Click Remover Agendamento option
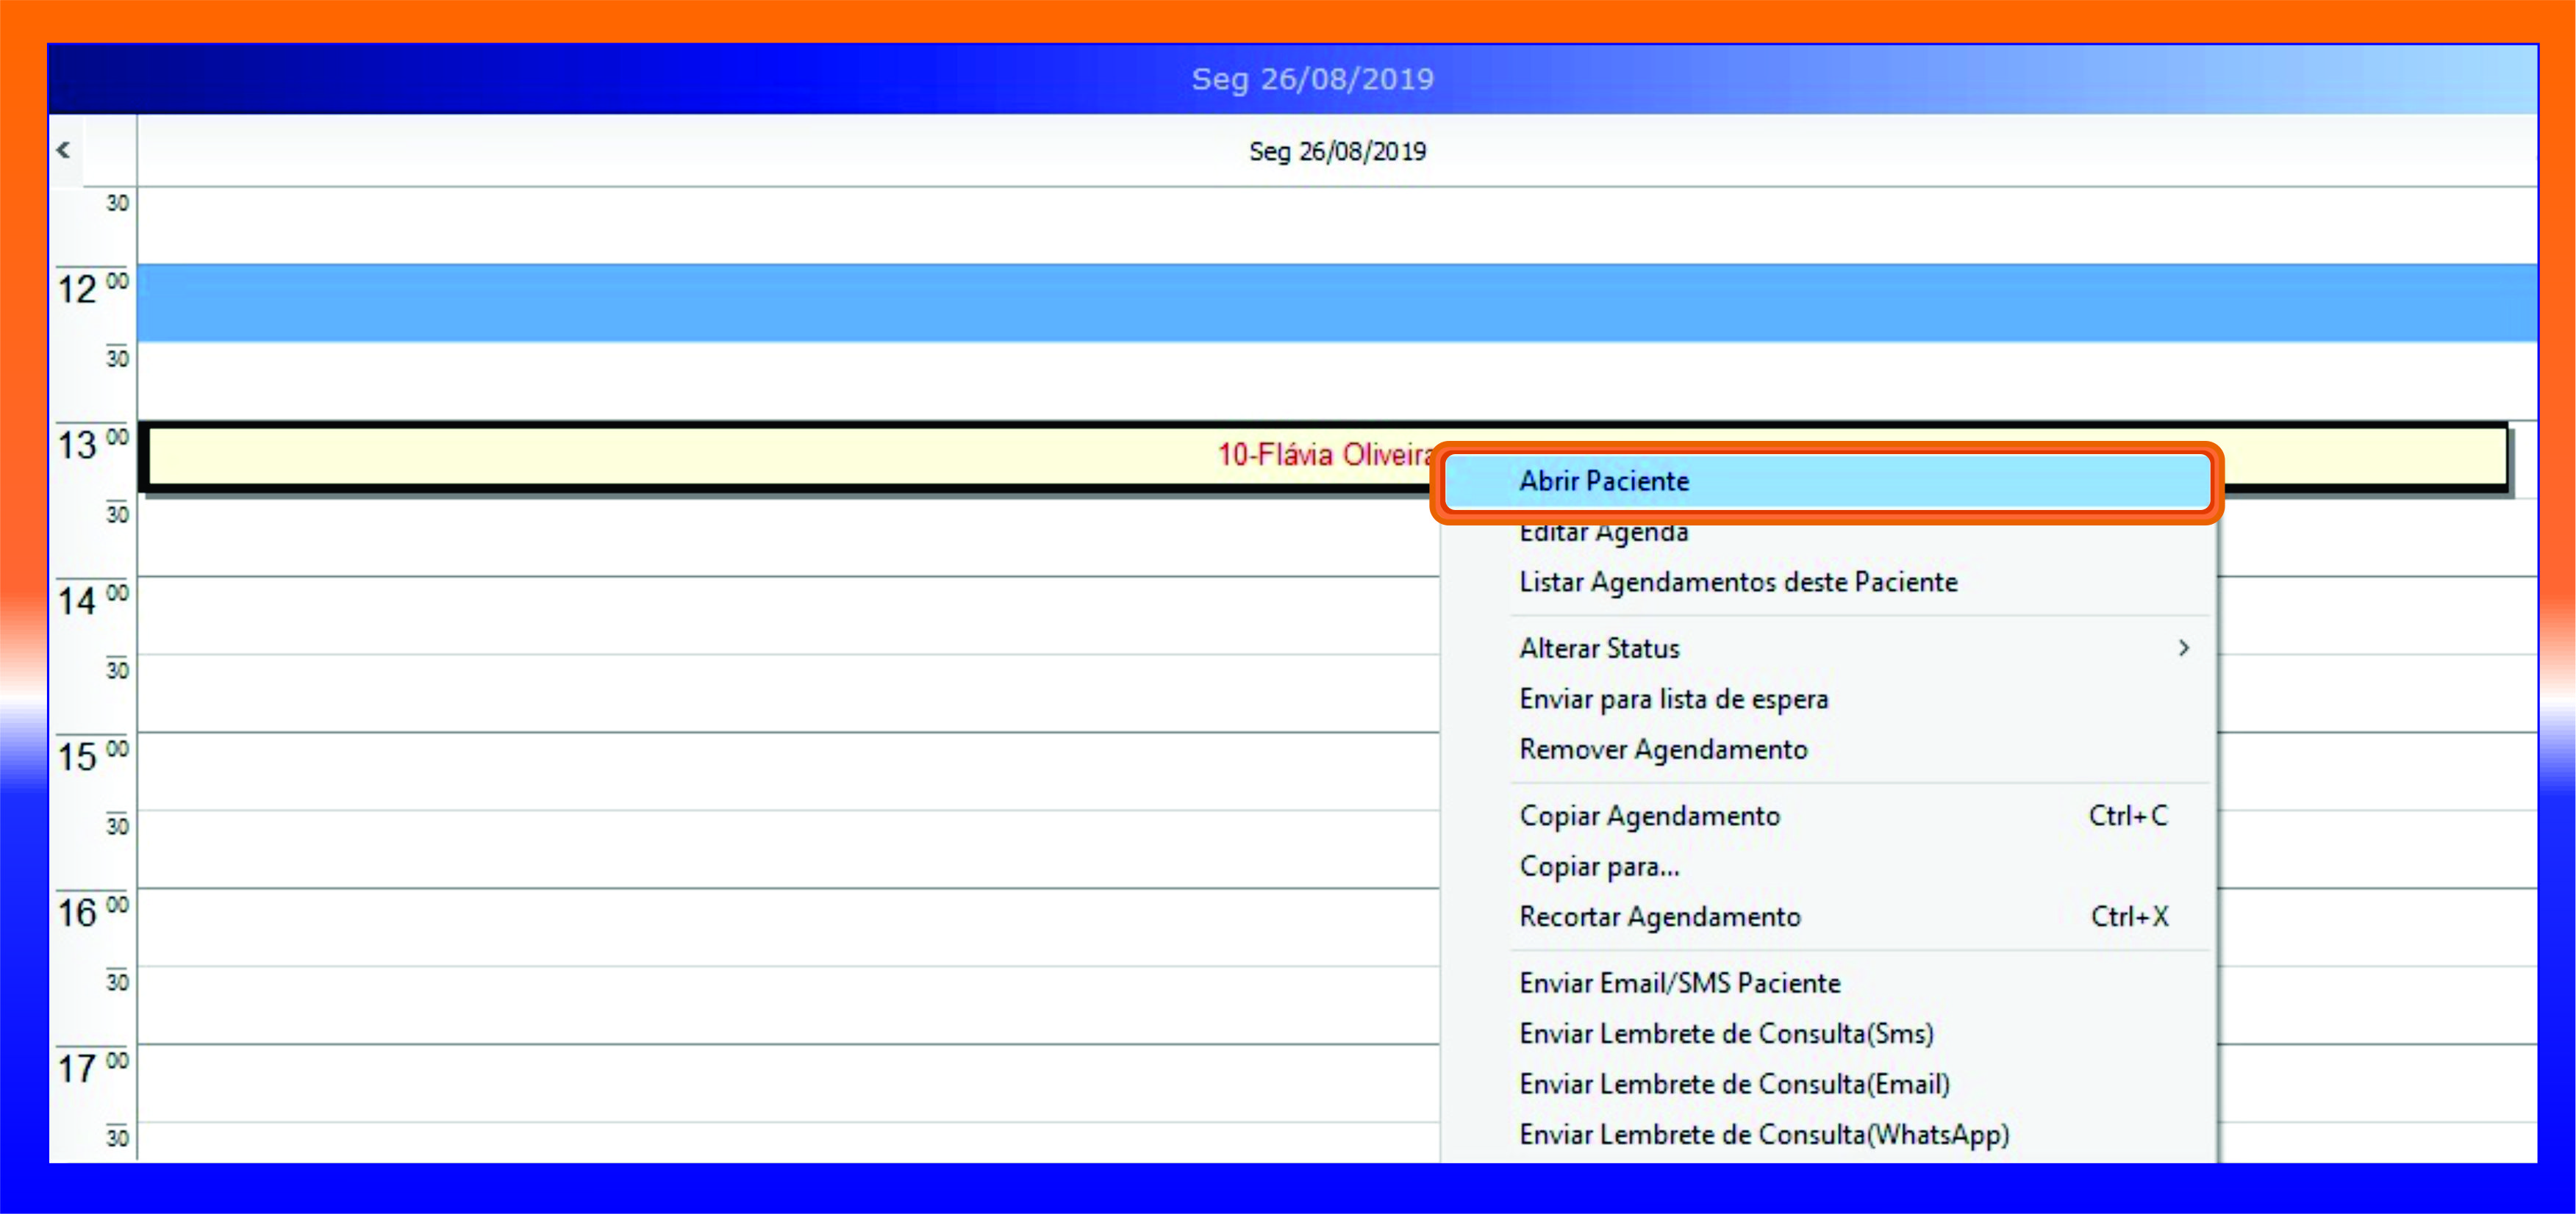 tap(1663, 750)
